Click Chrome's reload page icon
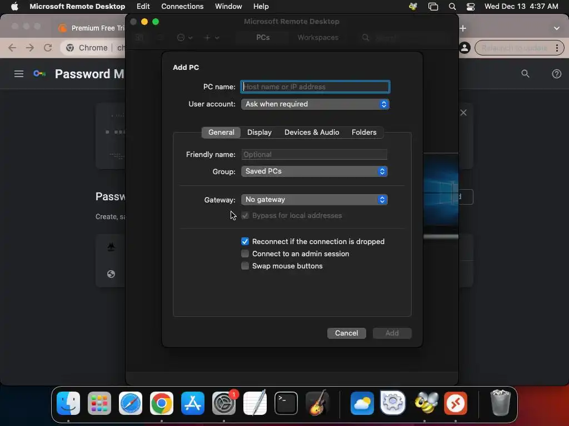 48,48
